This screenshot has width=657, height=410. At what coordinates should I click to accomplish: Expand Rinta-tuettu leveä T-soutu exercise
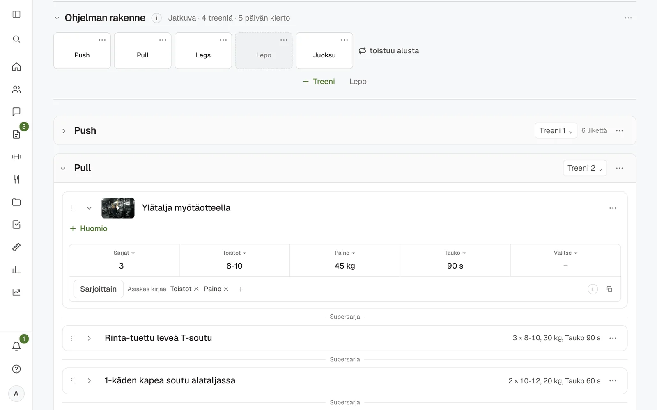click(x=89, y=338)
